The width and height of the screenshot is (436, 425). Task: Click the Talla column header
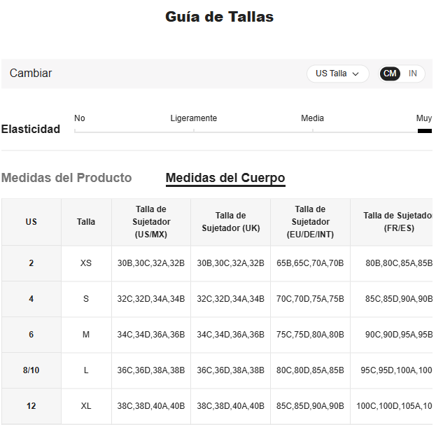[86, 222]
